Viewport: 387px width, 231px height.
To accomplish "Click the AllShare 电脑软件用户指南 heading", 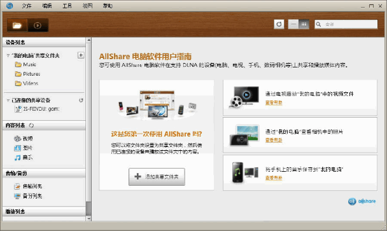I will click(x=145, y=57).
